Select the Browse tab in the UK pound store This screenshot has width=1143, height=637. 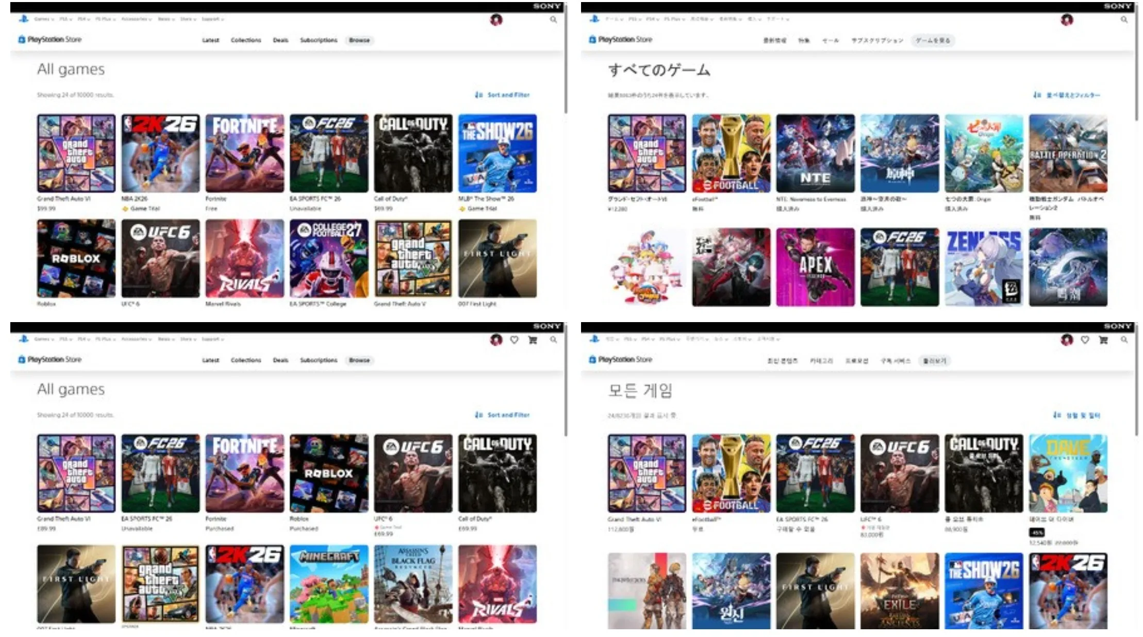(x=359, y=360)
